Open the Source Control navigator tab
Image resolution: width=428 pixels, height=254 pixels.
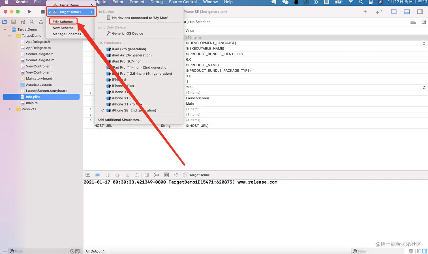13,22
